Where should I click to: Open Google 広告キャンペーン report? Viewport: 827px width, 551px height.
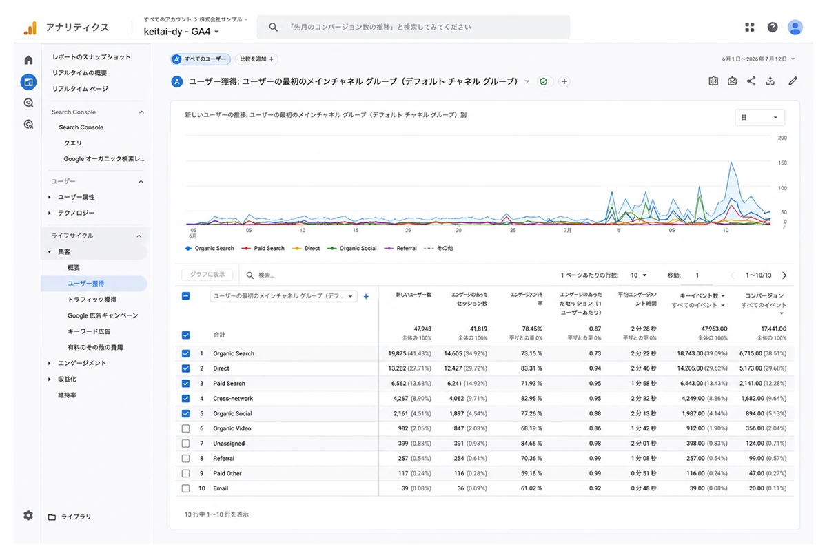(x=103, y=315)
